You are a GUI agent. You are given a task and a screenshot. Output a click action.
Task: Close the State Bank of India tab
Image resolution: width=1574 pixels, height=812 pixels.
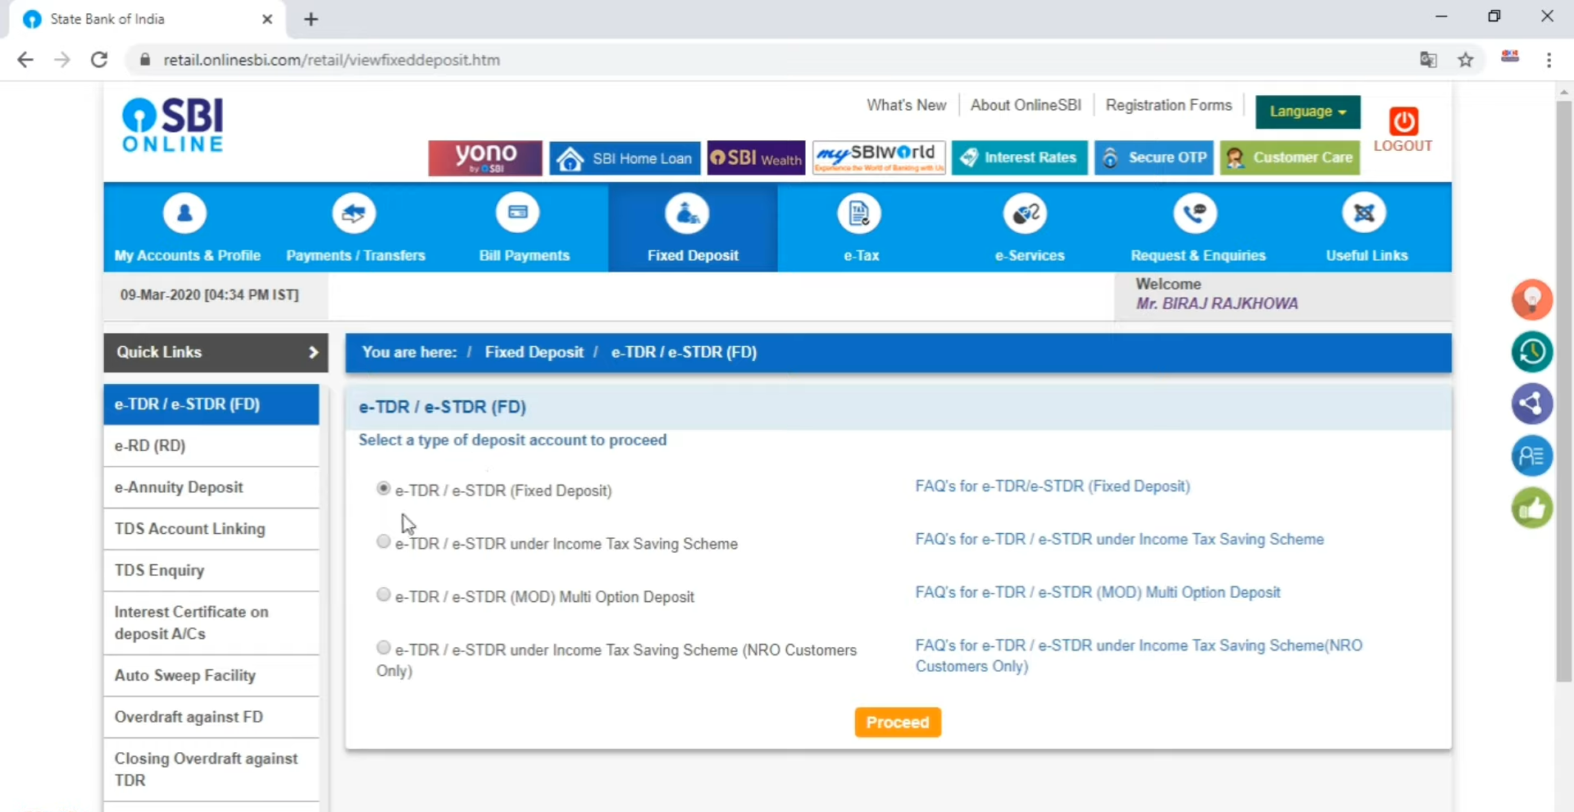[267, 20]
